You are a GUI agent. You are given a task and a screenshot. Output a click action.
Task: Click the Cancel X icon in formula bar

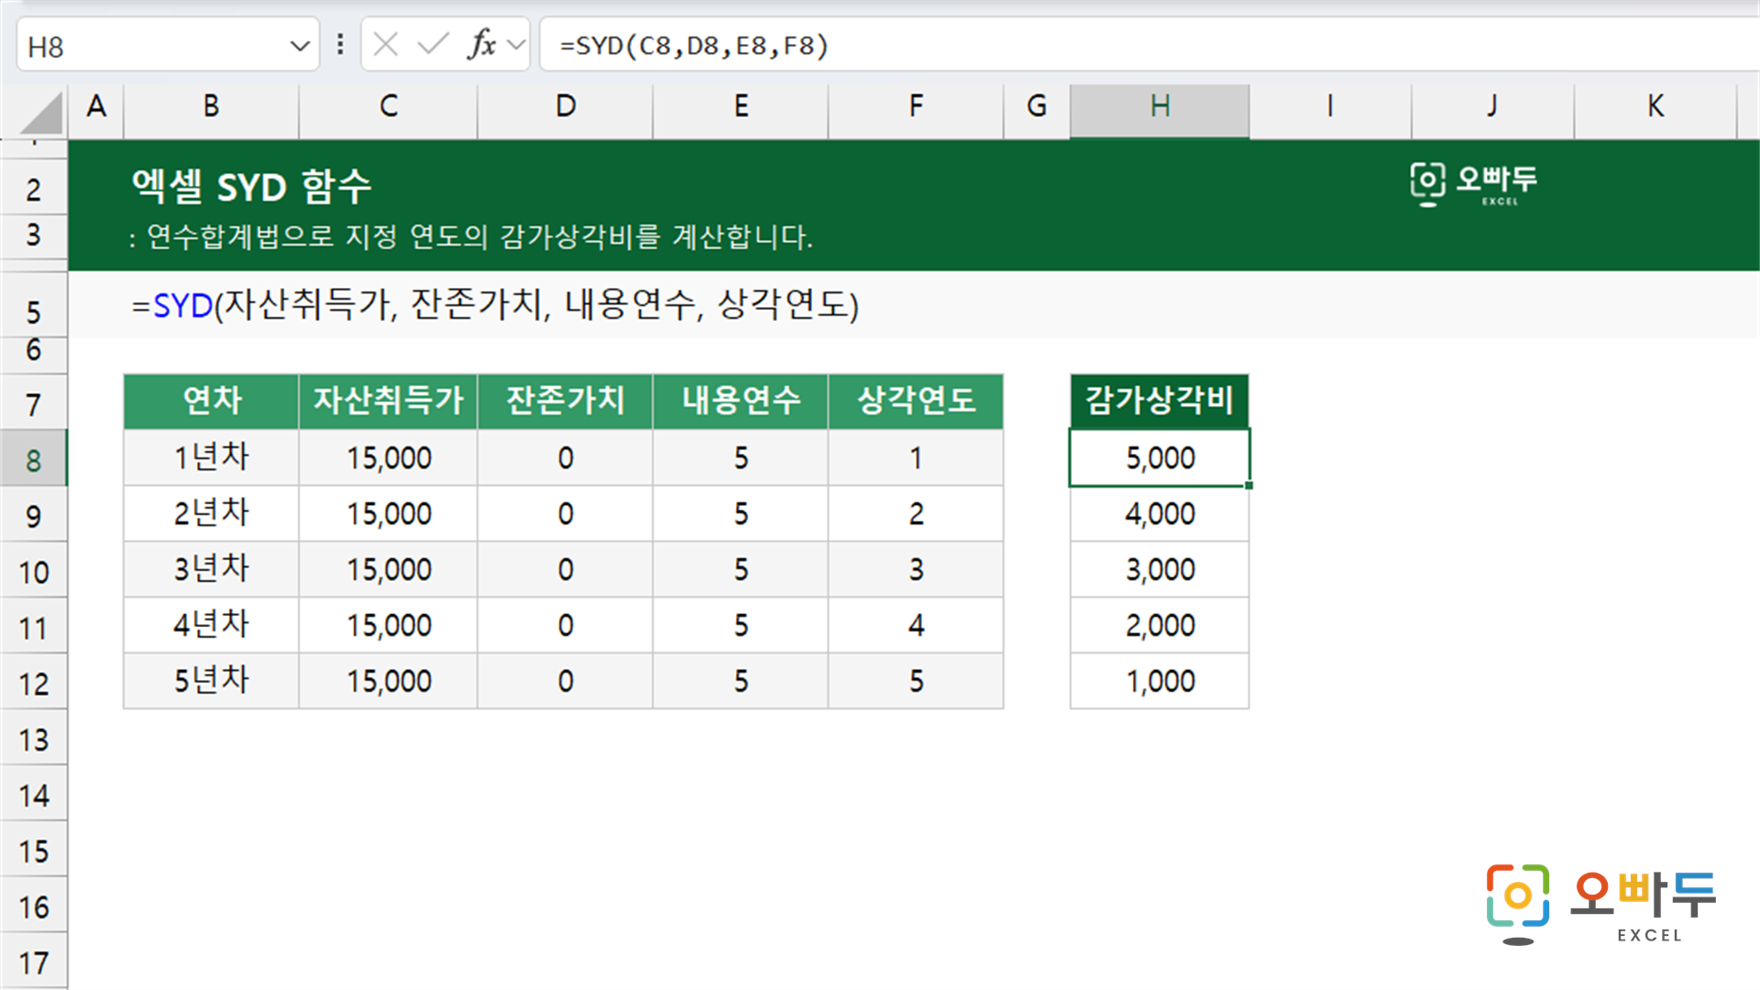click(386, 44)
